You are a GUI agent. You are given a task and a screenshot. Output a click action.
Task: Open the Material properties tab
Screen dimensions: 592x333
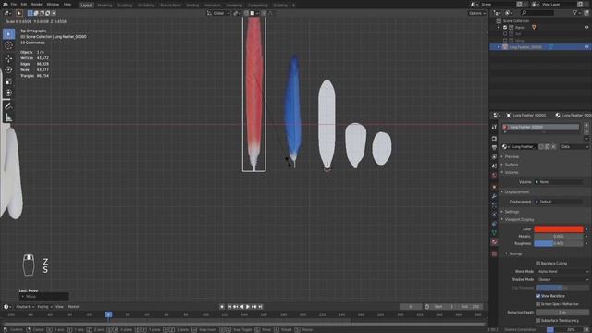coord(494,242)
